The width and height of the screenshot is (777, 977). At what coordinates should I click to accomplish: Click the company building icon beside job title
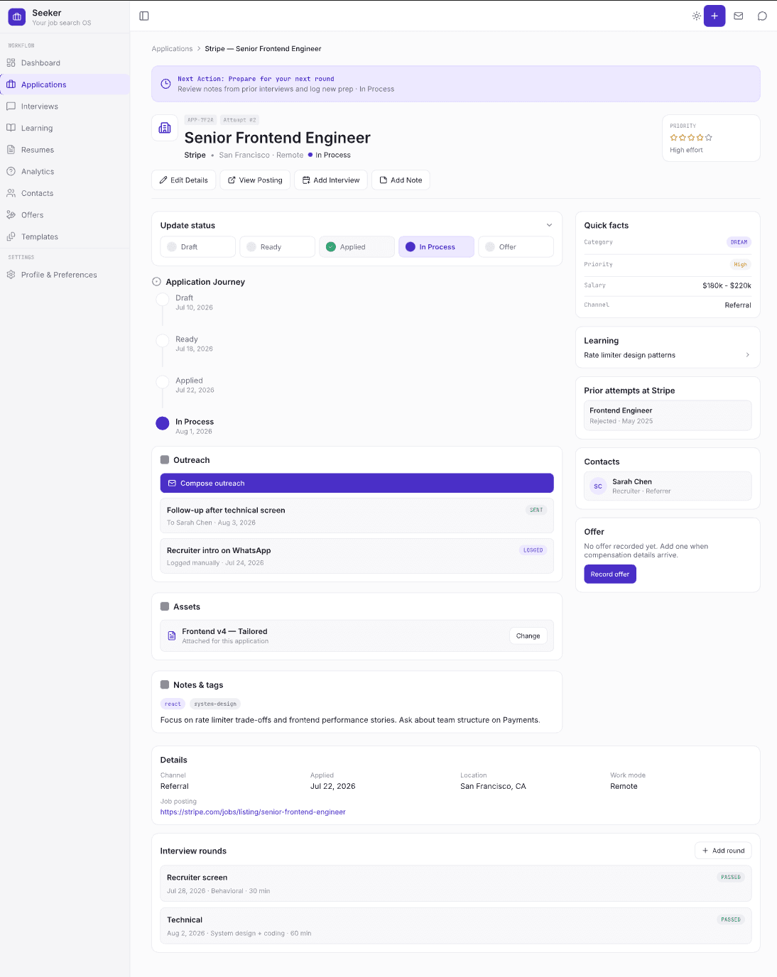click(165, 128)
